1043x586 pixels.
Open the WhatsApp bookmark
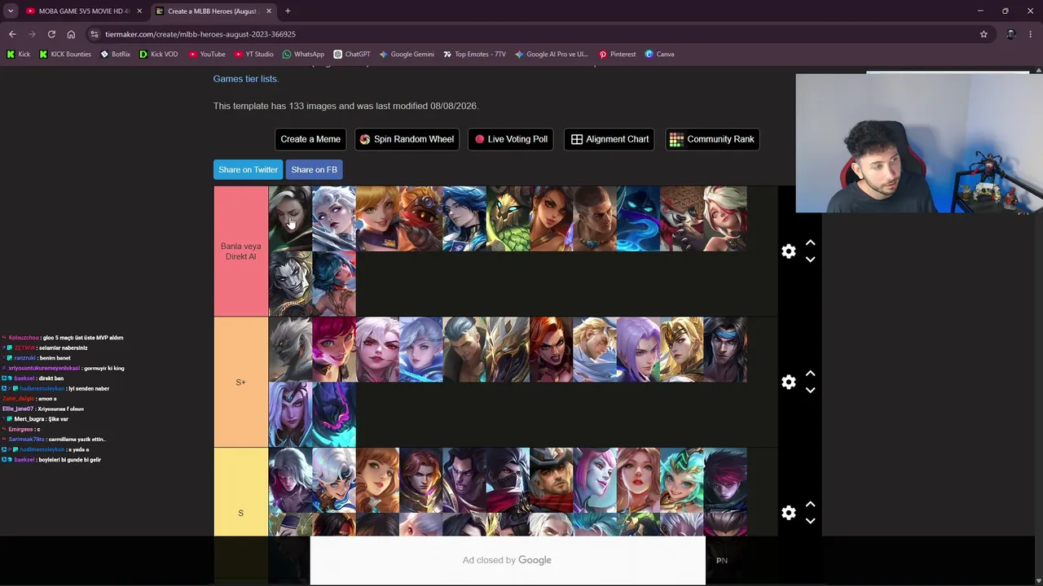303,54
